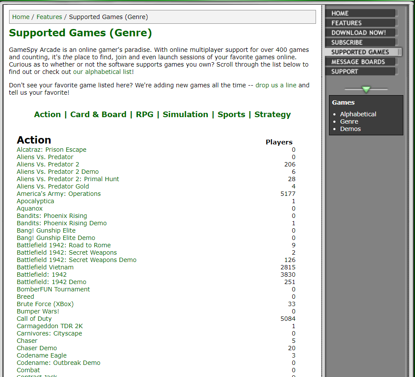Image resolution: width=415 pixels, height=377 pixels.
Task: Open Demos link in Games box
Action: click(x=351, y=129)
